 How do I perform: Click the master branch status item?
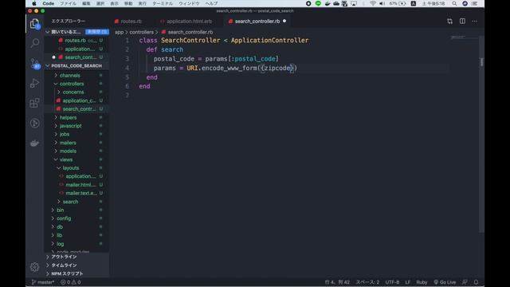(x=43, y=282)
